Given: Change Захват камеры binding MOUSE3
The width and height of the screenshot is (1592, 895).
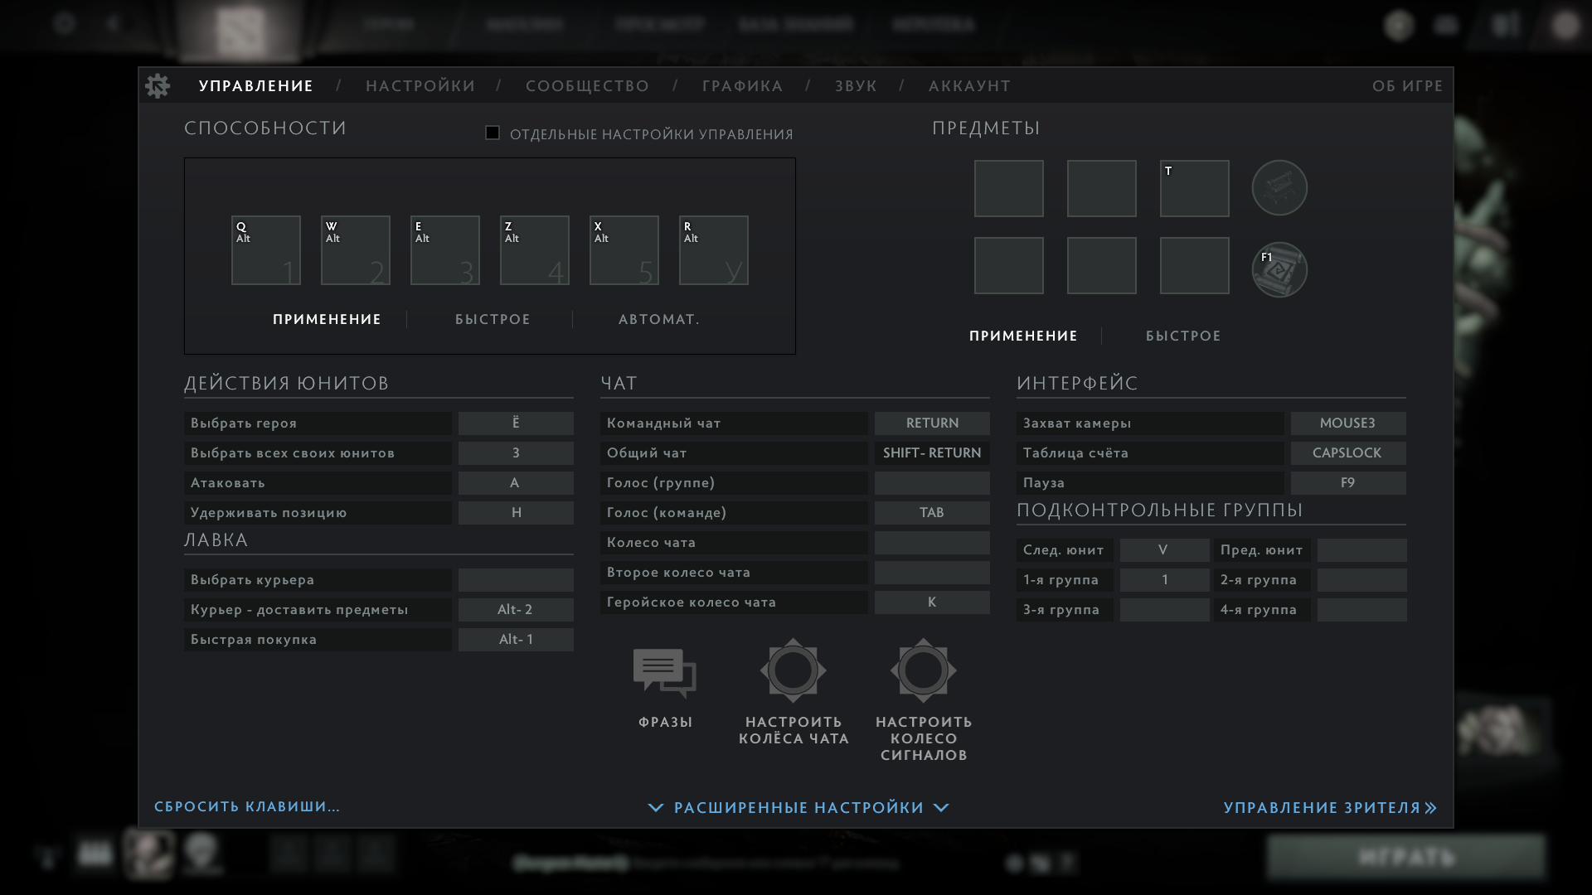Looking at the screenshot, I should click(1348, 423).
